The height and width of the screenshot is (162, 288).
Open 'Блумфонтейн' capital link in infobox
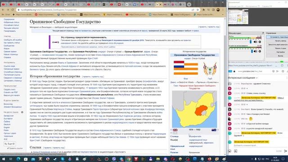[195, 136]
